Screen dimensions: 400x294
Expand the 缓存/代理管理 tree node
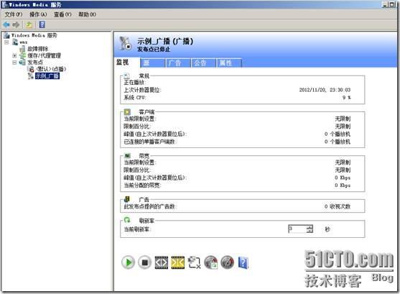(x=14, y=55)
